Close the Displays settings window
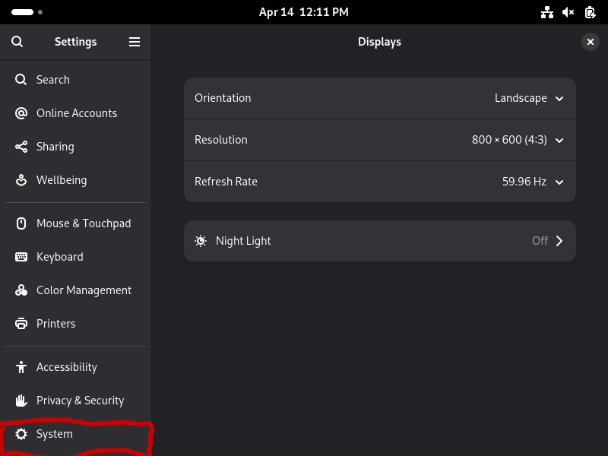The width and height of the screenshot is (608, 456). (591, 42)
